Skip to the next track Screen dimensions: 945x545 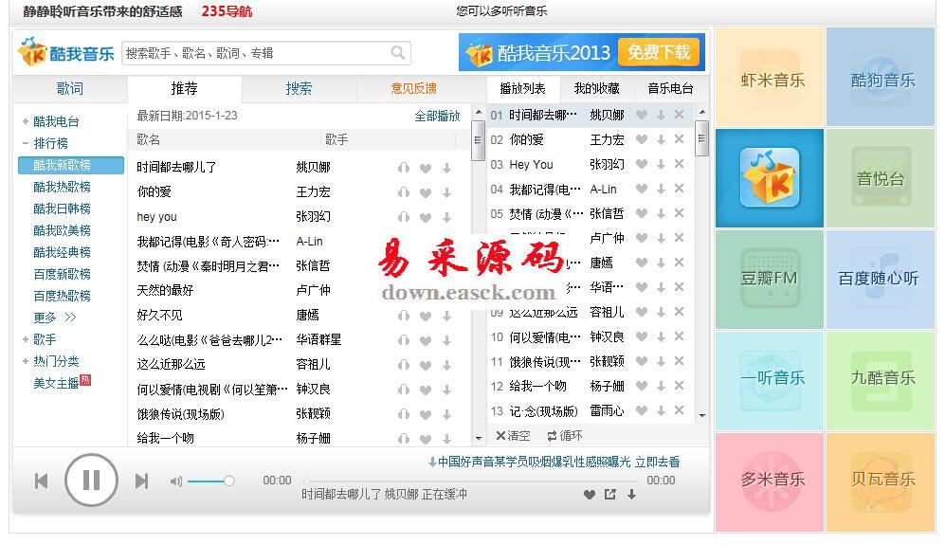[x=141, y=481]
